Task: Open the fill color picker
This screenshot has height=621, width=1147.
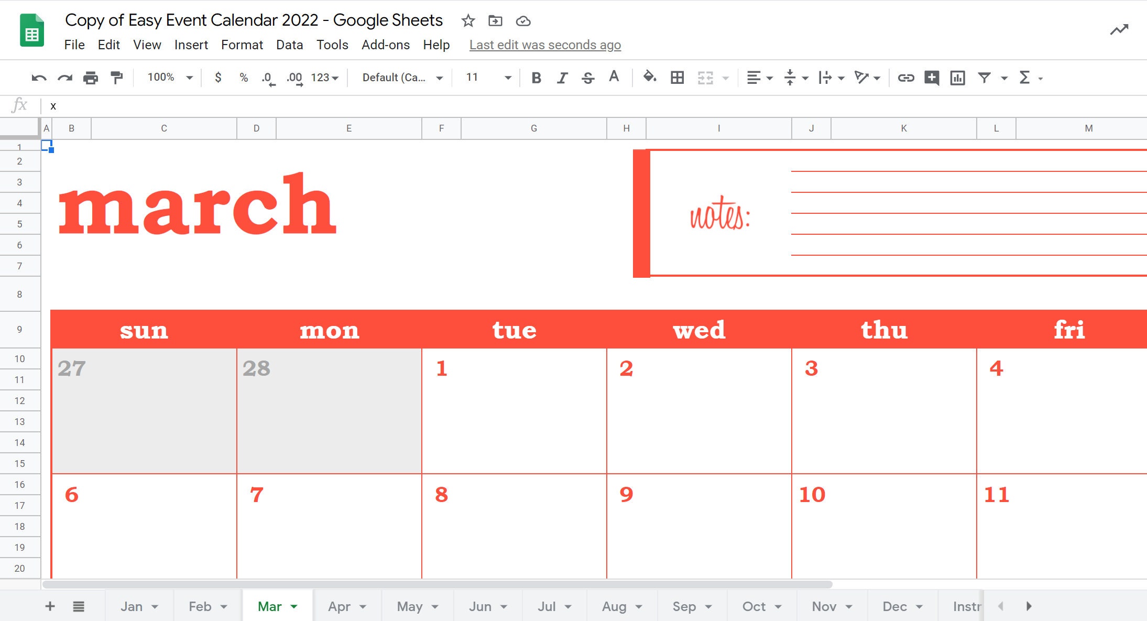Action: [x=650, y=78]
